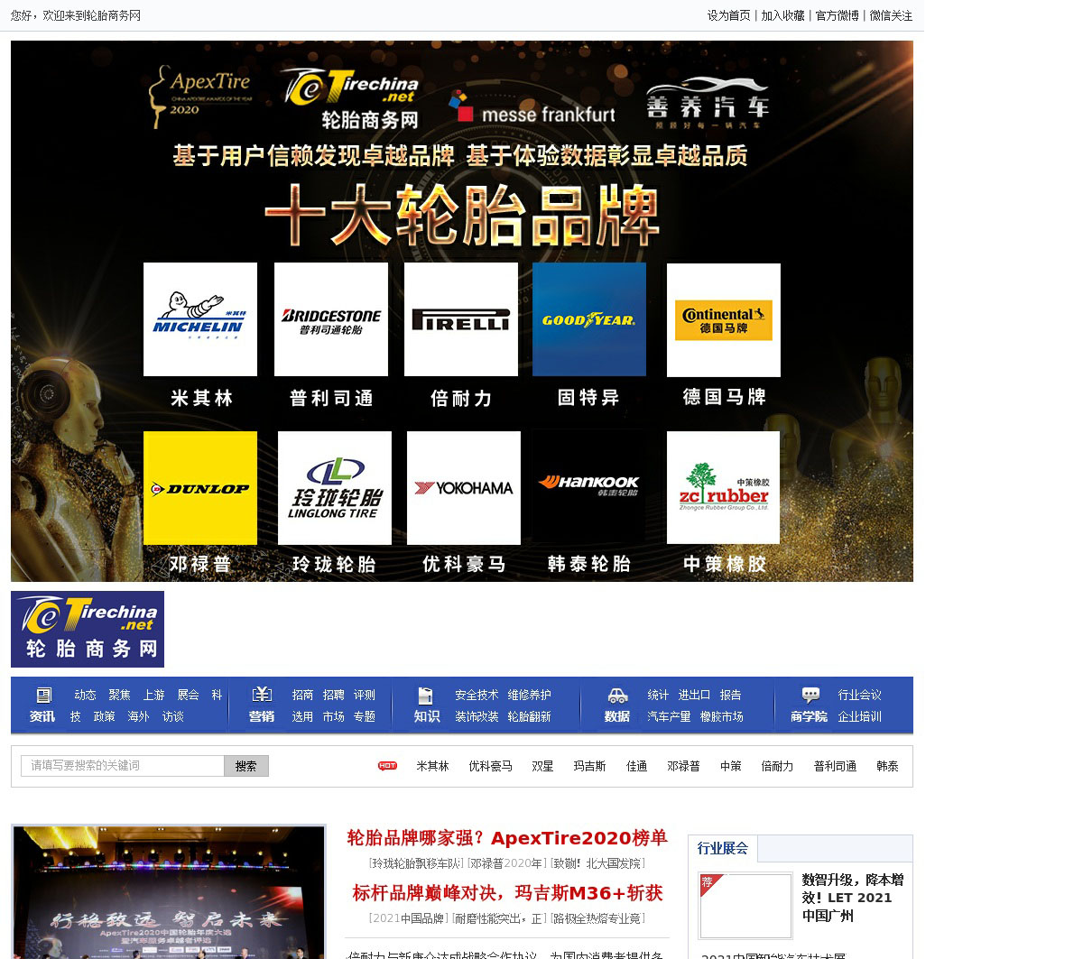Open the LET 2021 exhibition thumbnail image
Viewport: 1083px width, 959px height.
745,906
